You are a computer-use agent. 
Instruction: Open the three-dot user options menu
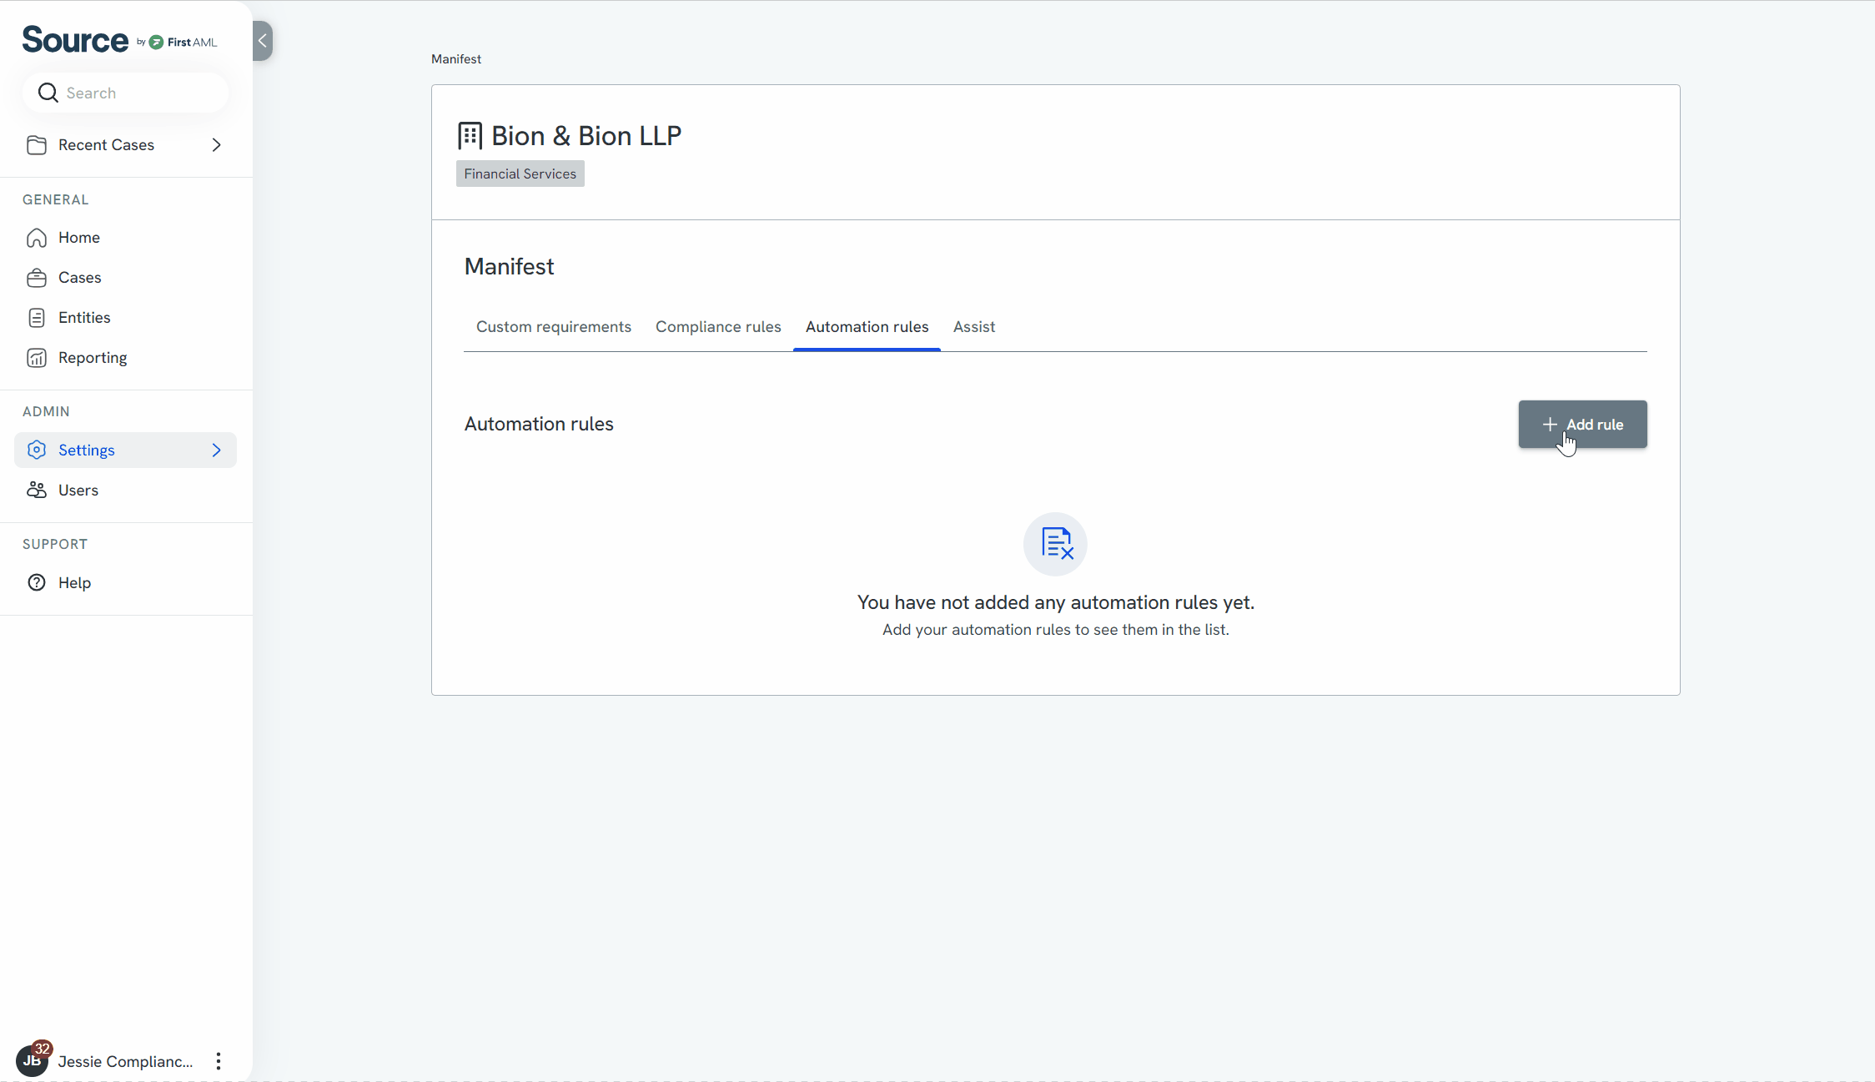[219, 1061]
